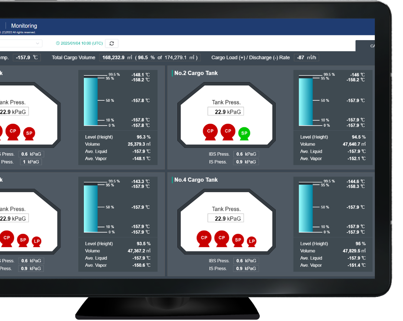Click the green SP pump in No.2 Cargo Tank
Screen dimensions: 403x321
[x=244, y=133]
